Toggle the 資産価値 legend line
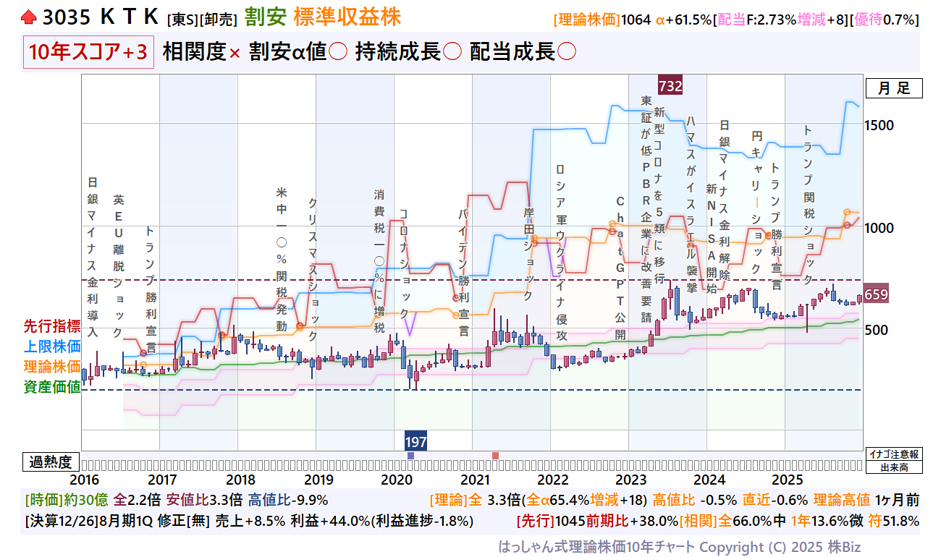941x557 pixels. pyautogui.click(x=52, y=387)
